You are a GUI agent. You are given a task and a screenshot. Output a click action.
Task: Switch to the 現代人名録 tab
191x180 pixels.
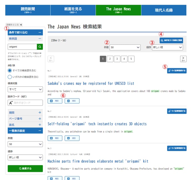click(164, 10)
